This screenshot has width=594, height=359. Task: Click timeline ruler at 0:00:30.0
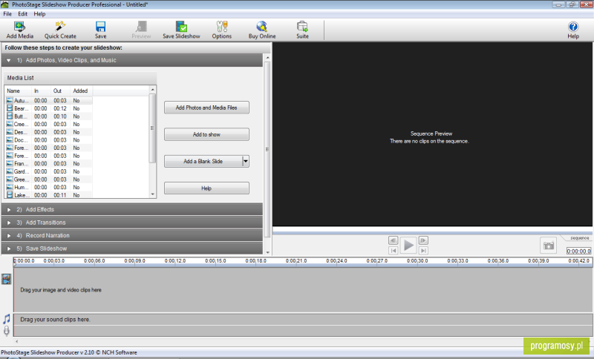tap(417, 261)
